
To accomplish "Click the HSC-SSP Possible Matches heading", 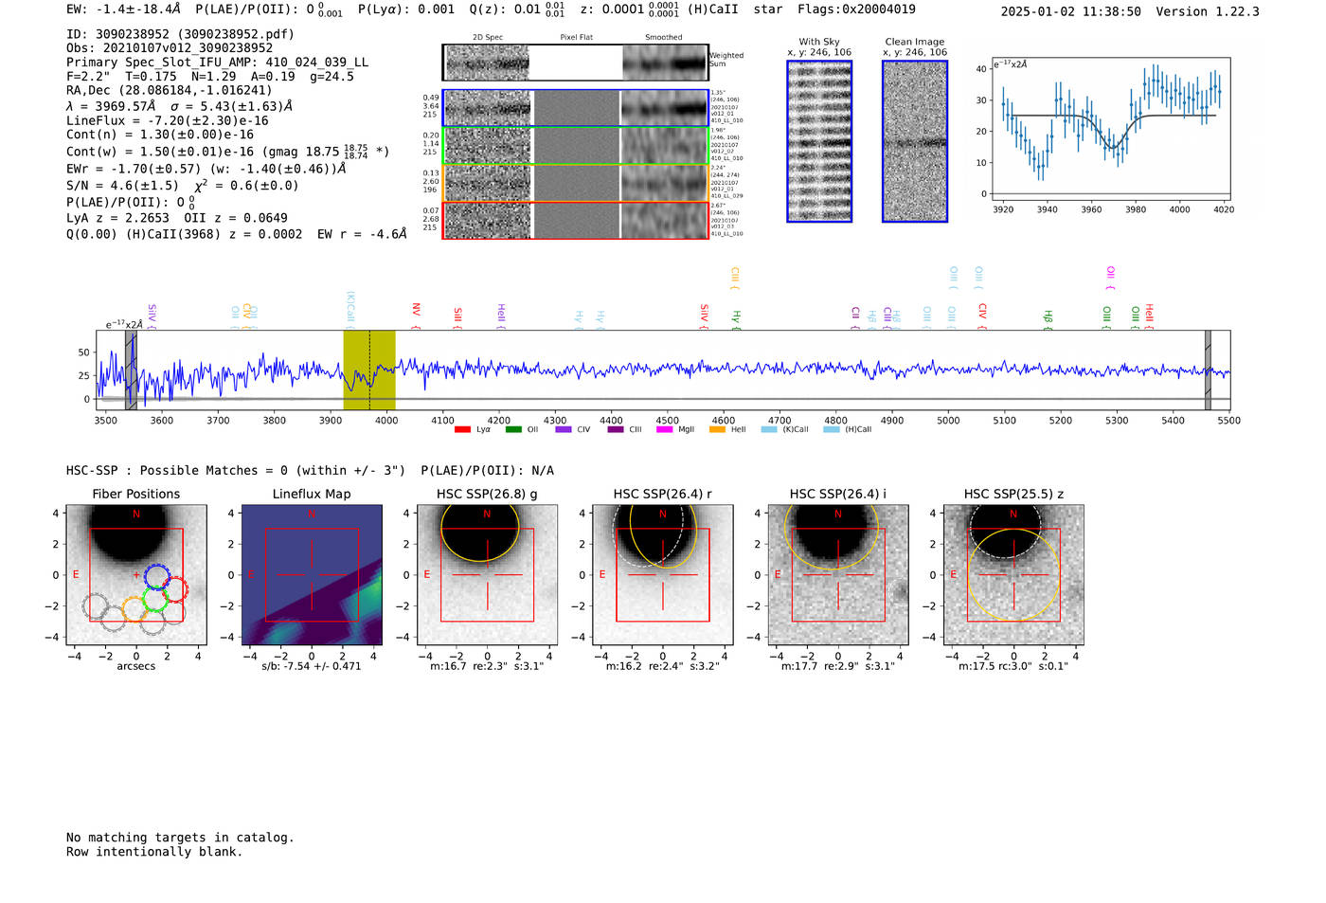I will coord(310,471).
